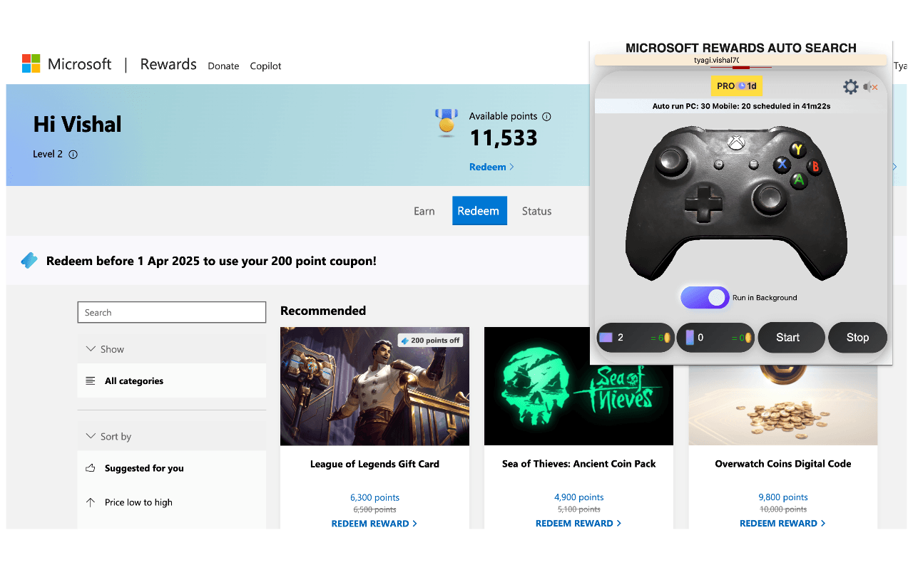
Task: Click the Start button
Action: [791, 338]
